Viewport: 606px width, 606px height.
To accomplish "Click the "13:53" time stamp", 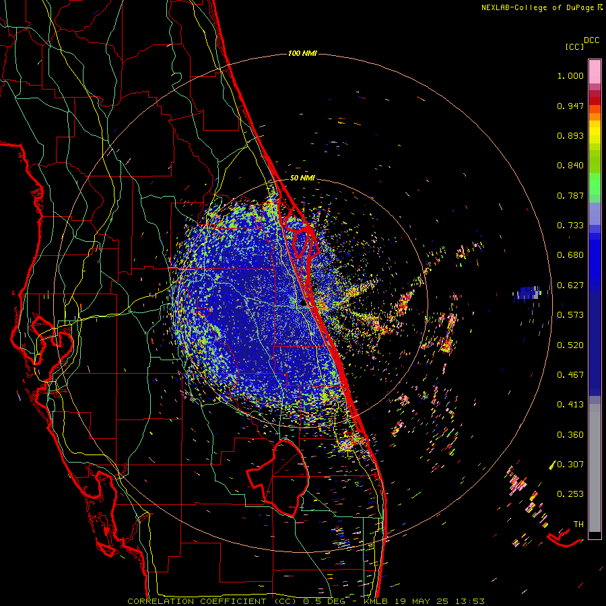I will [469, 601].
